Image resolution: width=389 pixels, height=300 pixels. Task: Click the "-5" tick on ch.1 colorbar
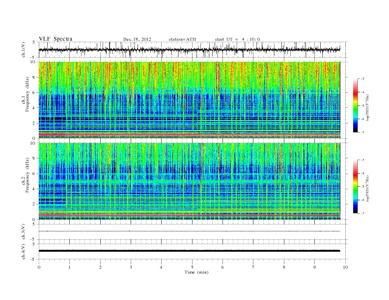(x=362, y=106)
